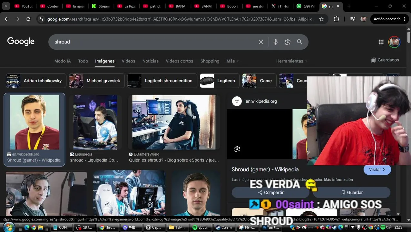Reload the current page
Image resolution: width=411 pixels, height=232 pixels.
28,19
